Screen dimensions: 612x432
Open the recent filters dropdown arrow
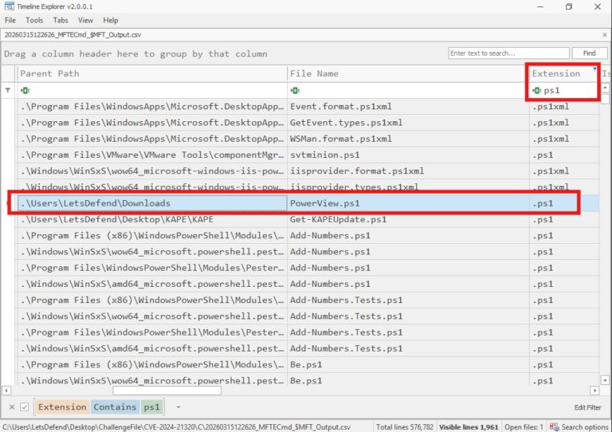pyautogui.click(x=178, y=407)
